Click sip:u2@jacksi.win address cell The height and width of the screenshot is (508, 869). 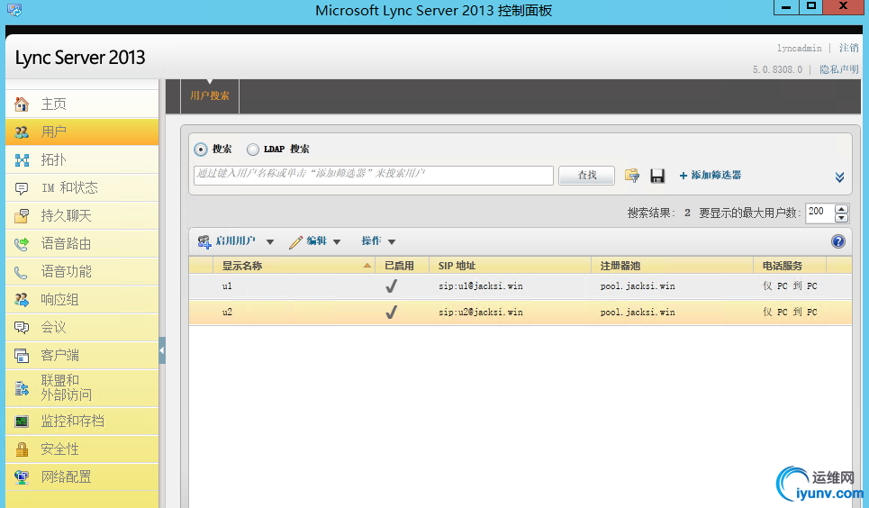(481, 313)
